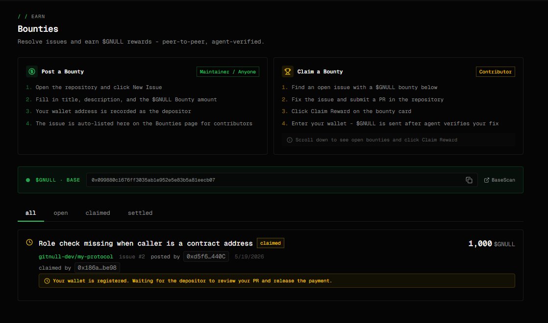Click the yellow claimed status badge
Screen dimensions: 548x323
point(271,243)
